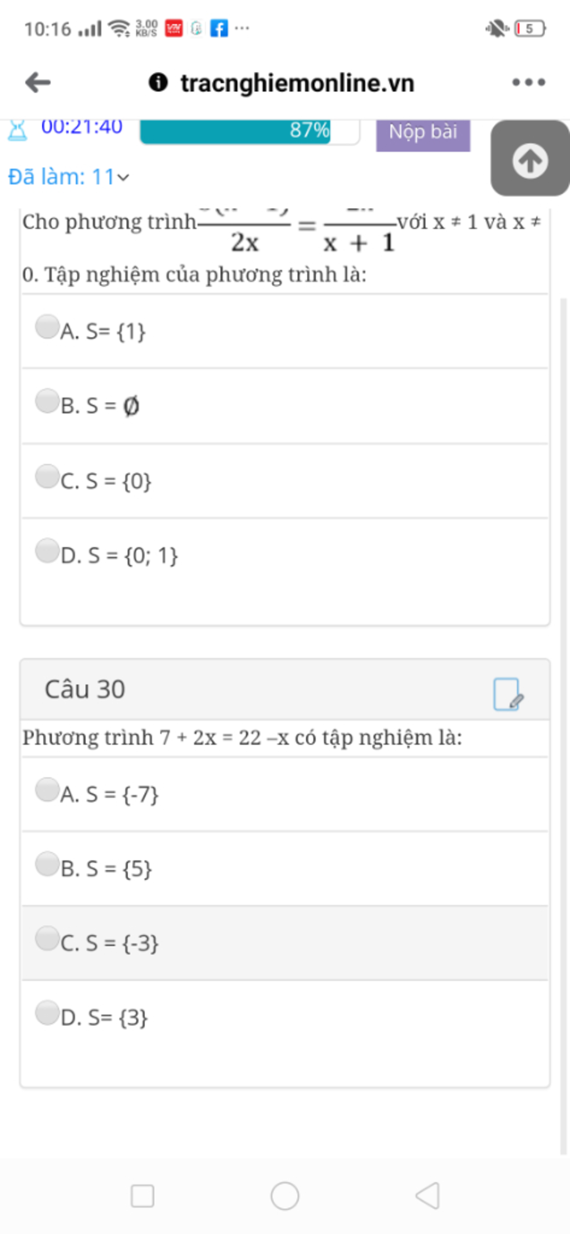Image resolution: width=570 pixels, height=1234 pixels.
Task: Tap the scroll-to-top arrow button
Action: pyautogui.click(x=530, y=160)
